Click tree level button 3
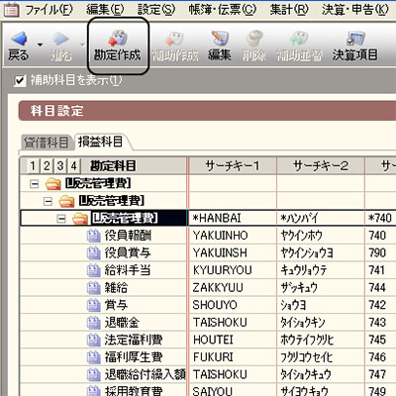This screenshot has height=396, width=396. pos(60,166)
